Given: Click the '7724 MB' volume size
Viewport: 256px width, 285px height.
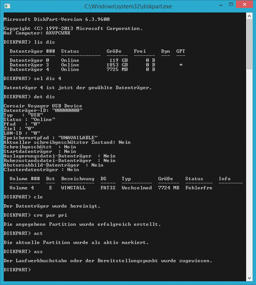Looking at the screenshot, I should click(x=169, y=188).
